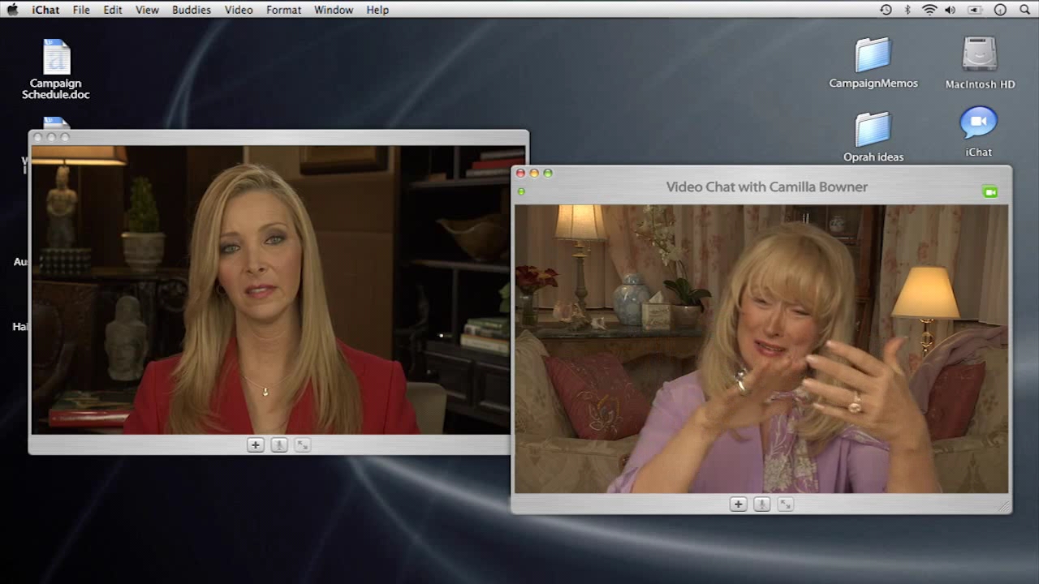This screenshot has height=584, width=1039.
Task: Click add button in left video window
Action: coord(255,444)
